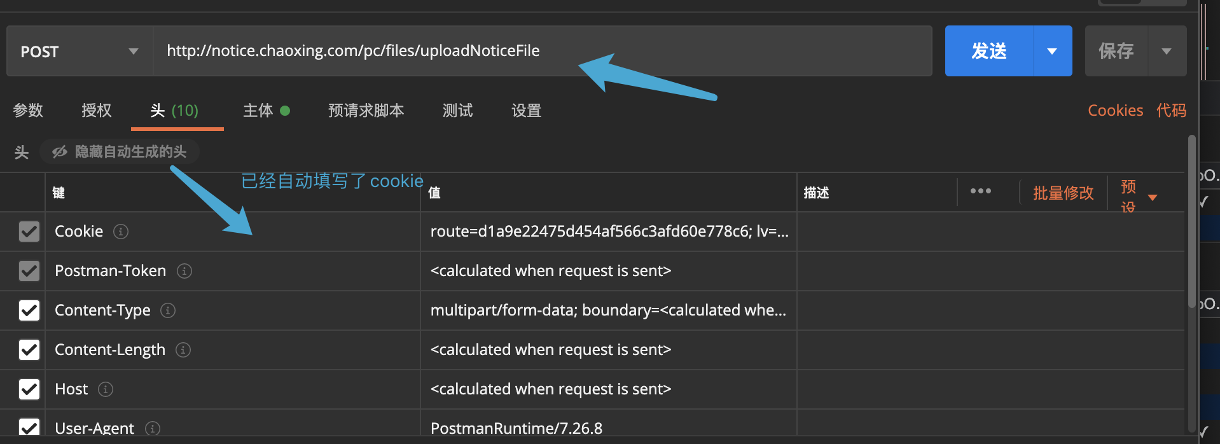Click the info icon beside Content-Length

[x=183, y=350]
